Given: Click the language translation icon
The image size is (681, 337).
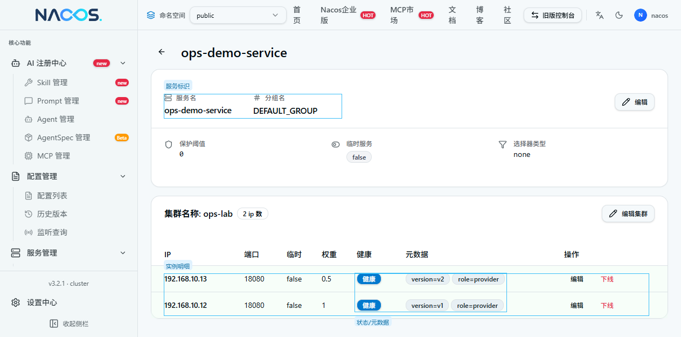Looking at the screenshot, I should (600, 15).
